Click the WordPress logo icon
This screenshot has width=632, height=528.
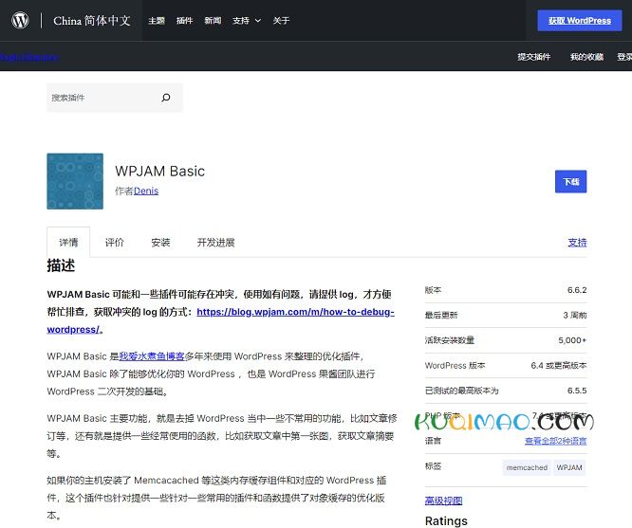click(x=20, y=20)
